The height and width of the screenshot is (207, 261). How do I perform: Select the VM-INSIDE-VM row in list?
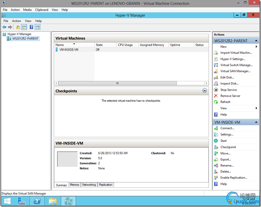coord(131,50)
